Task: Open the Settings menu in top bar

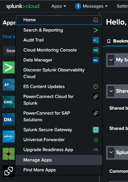Action: coord(122,6)
